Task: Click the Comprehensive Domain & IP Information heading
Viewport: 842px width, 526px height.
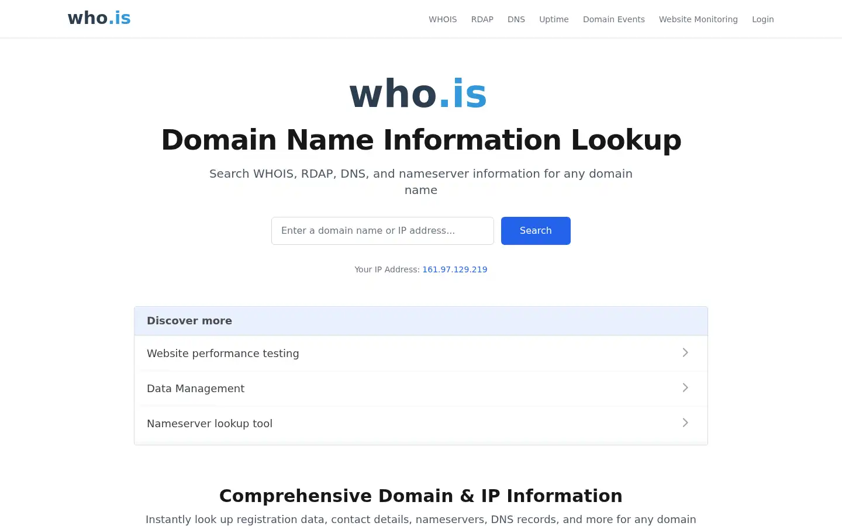Action: 421,496
